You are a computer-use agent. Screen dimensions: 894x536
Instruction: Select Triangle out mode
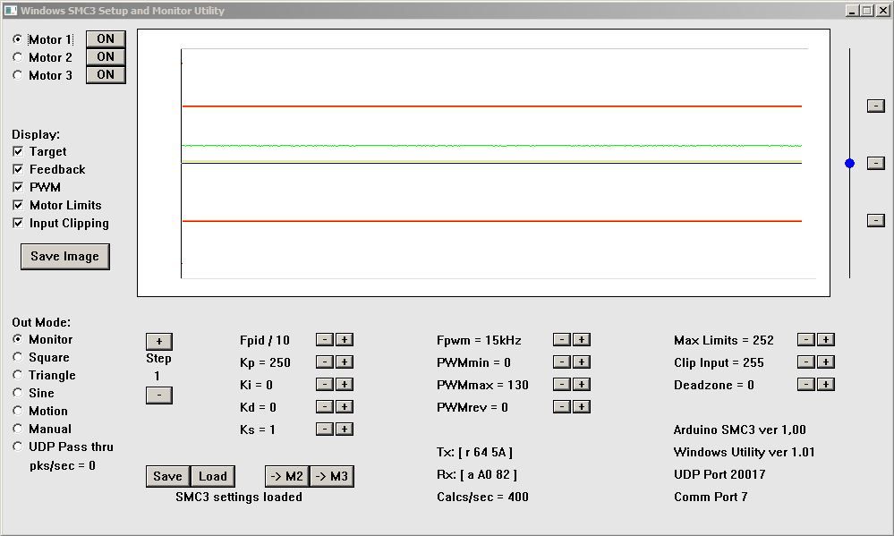18,375
